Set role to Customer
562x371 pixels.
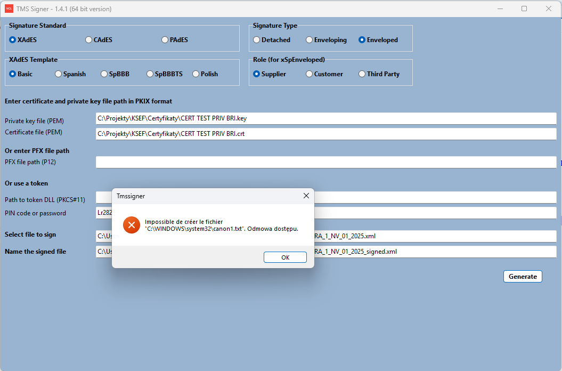(309, 74)
